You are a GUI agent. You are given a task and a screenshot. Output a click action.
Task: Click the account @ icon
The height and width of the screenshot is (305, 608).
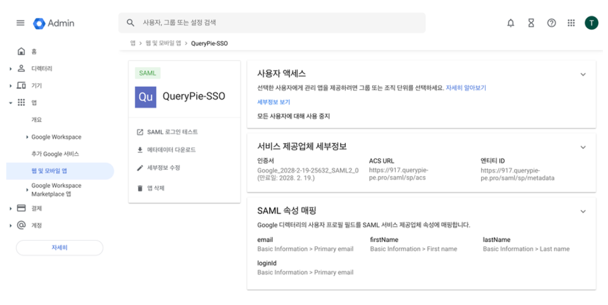[21, 225]
